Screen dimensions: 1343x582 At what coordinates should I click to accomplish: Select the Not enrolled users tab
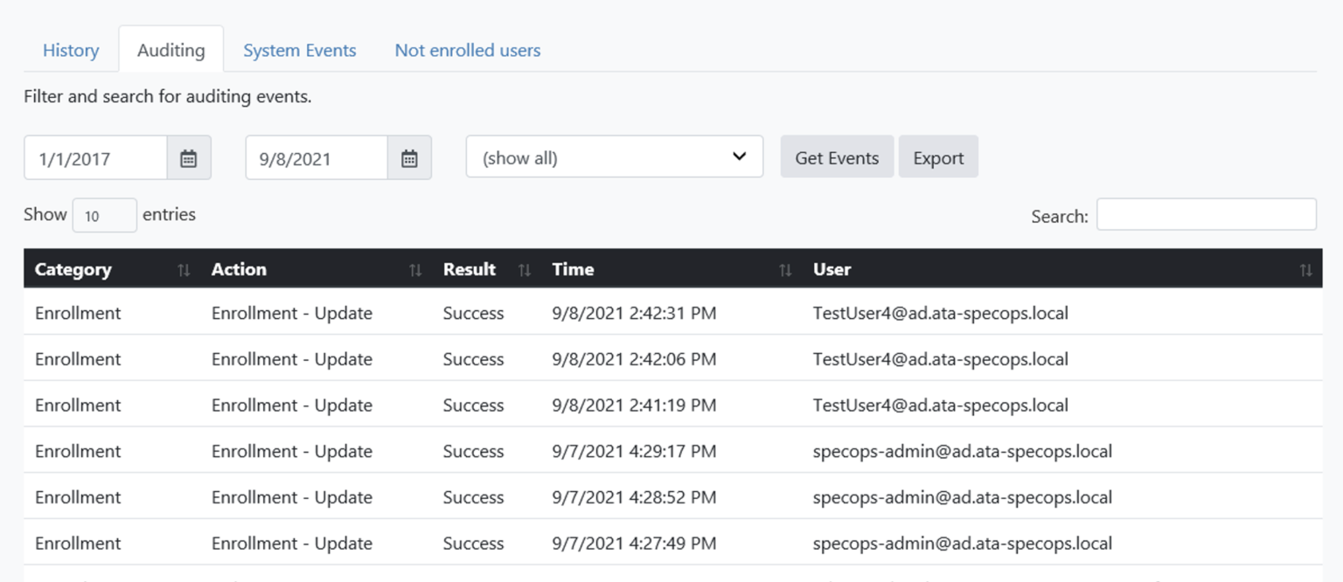[467, 50]
